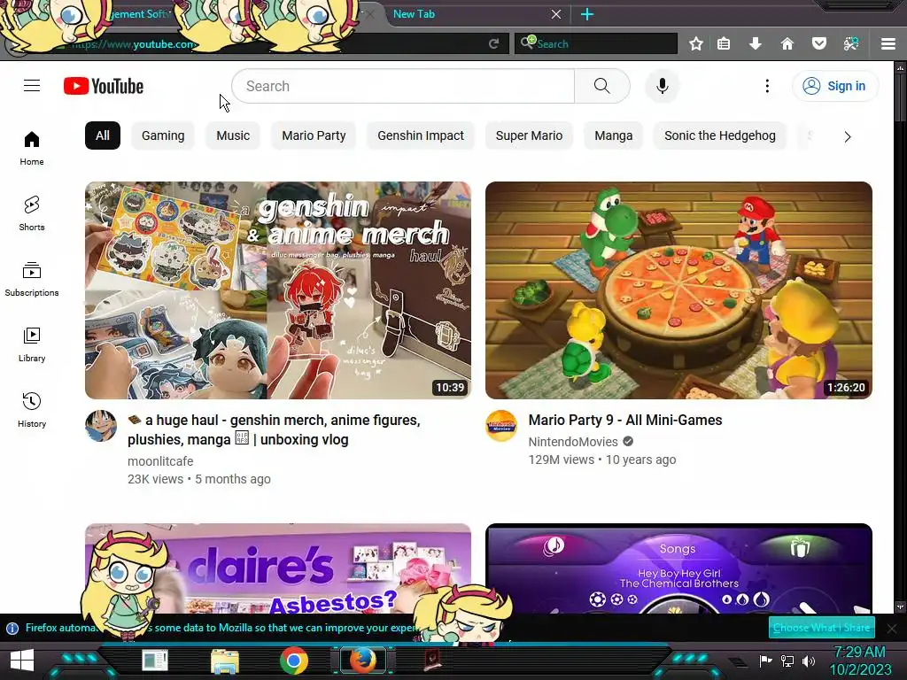Open YouTube settings three-dot menu
The height and width of the screenshot is (680, 907).
(x=767, y=86)
